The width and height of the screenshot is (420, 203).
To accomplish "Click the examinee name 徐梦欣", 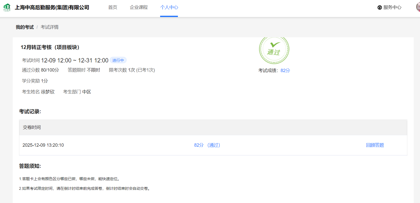I will click(x=48, y=92).
